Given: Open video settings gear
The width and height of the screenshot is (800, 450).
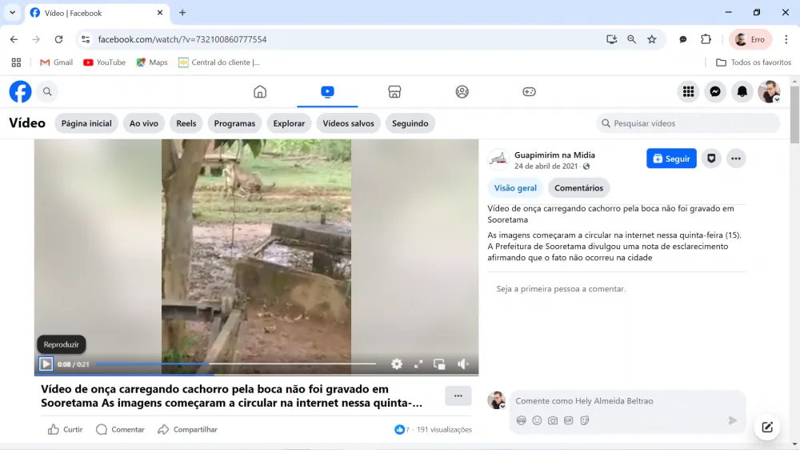Looking at the screenshot, I should click(397, 364).
